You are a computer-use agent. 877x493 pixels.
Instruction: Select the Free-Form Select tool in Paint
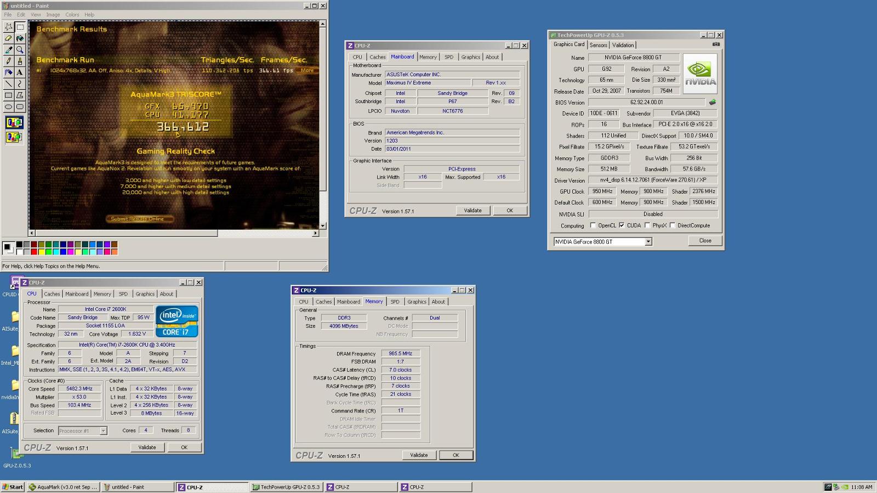tap(8, 27)
